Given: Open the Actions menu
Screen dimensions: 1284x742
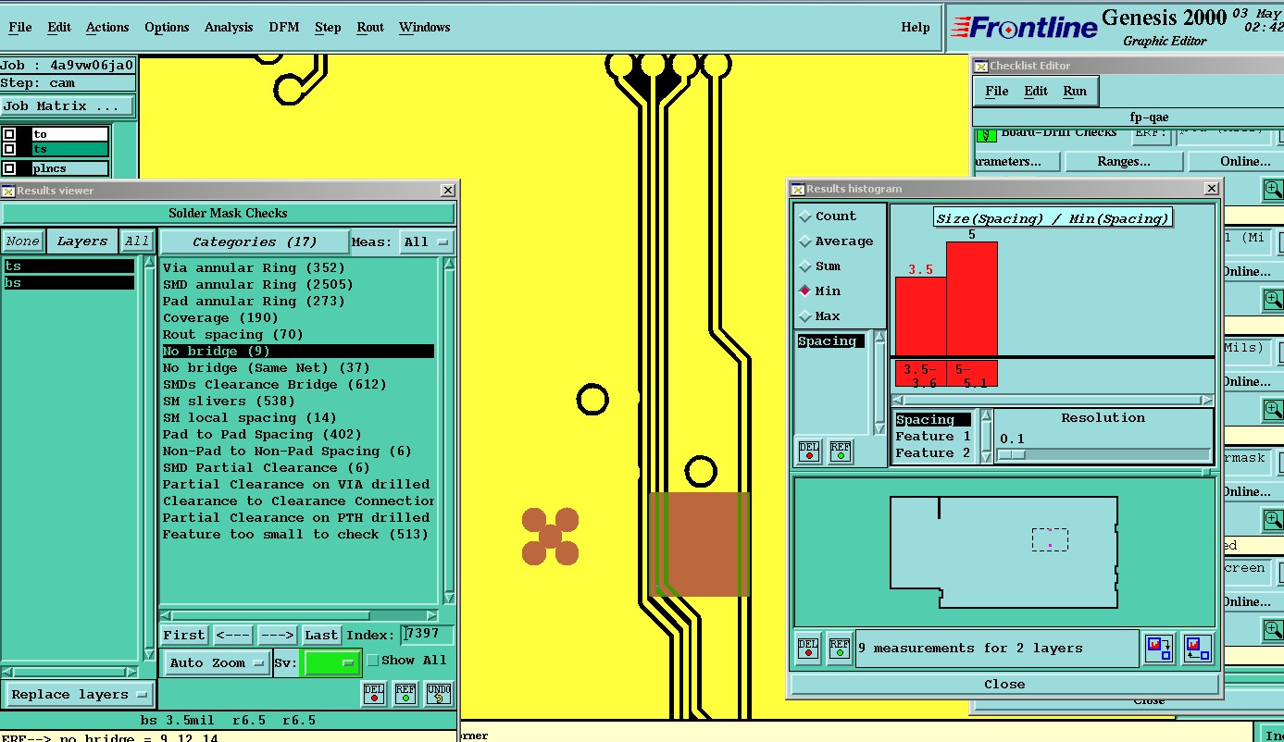Looking at the screenshot, I should (x=107, y=27).
